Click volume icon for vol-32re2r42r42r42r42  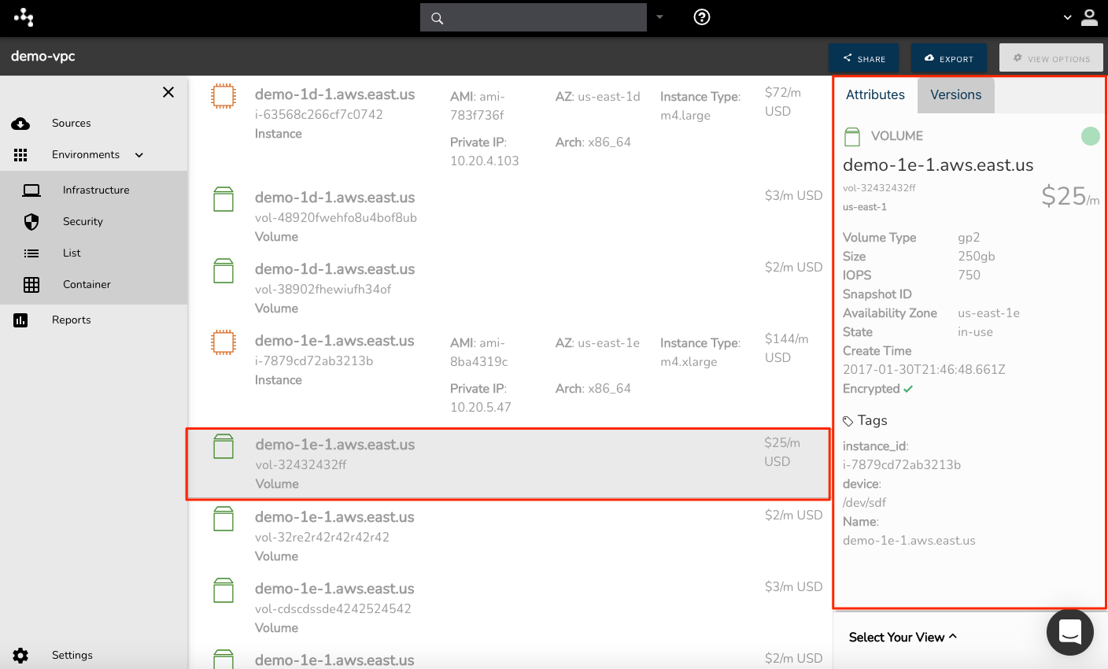(223, 519)
